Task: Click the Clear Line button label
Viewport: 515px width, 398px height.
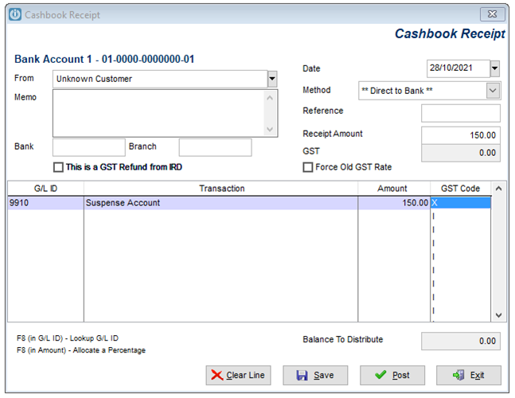Action: click(245, 375)
